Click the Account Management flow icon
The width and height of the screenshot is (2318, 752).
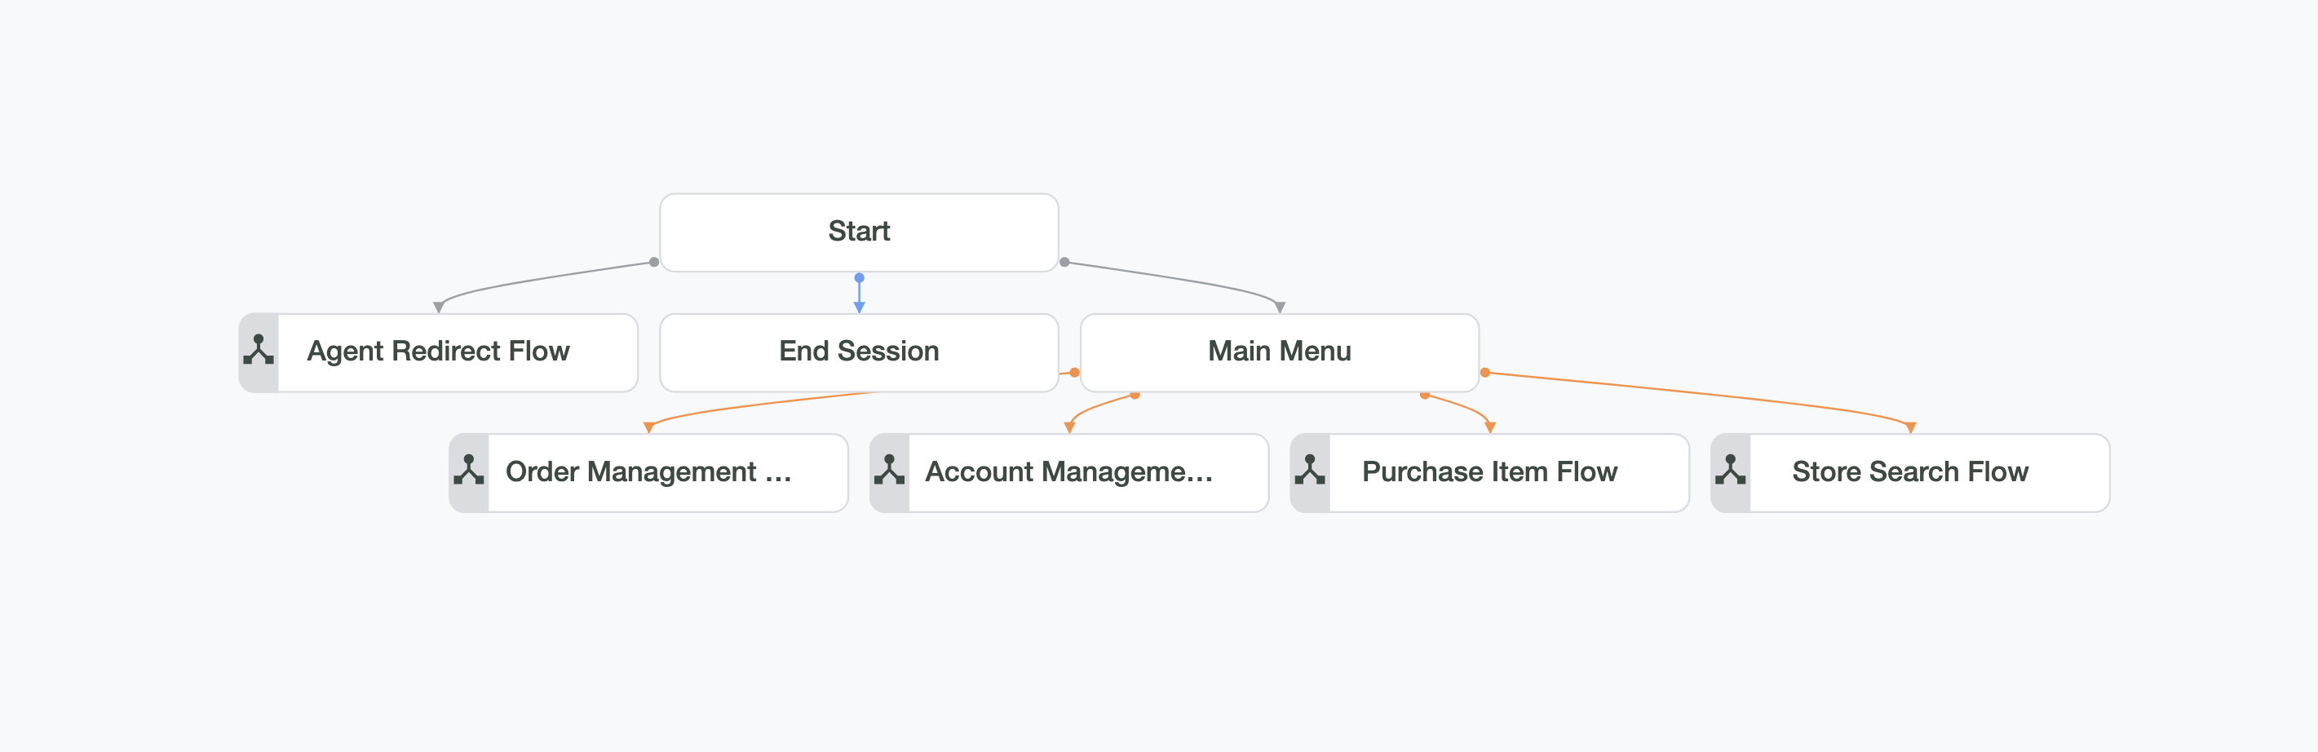tap(889, 471)
